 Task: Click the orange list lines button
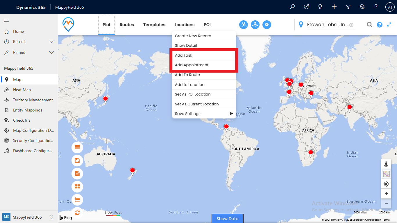[77, 147]
